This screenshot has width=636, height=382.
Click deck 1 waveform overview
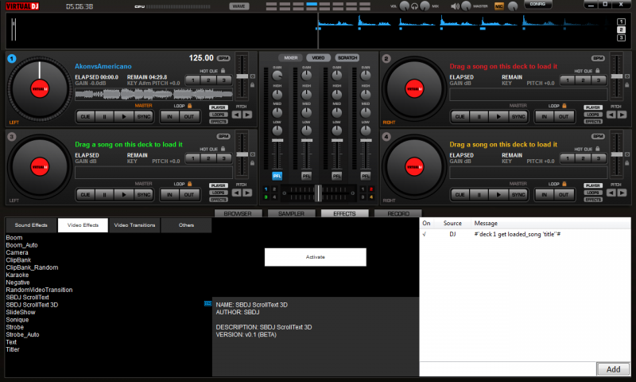tap(153, 94)
